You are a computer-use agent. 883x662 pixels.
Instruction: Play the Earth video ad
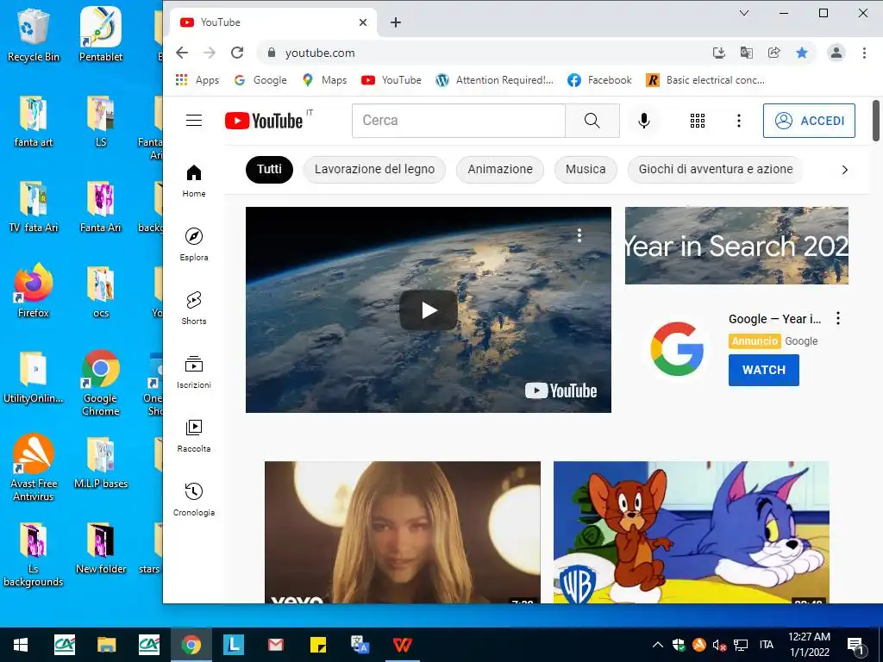[429, 310]
